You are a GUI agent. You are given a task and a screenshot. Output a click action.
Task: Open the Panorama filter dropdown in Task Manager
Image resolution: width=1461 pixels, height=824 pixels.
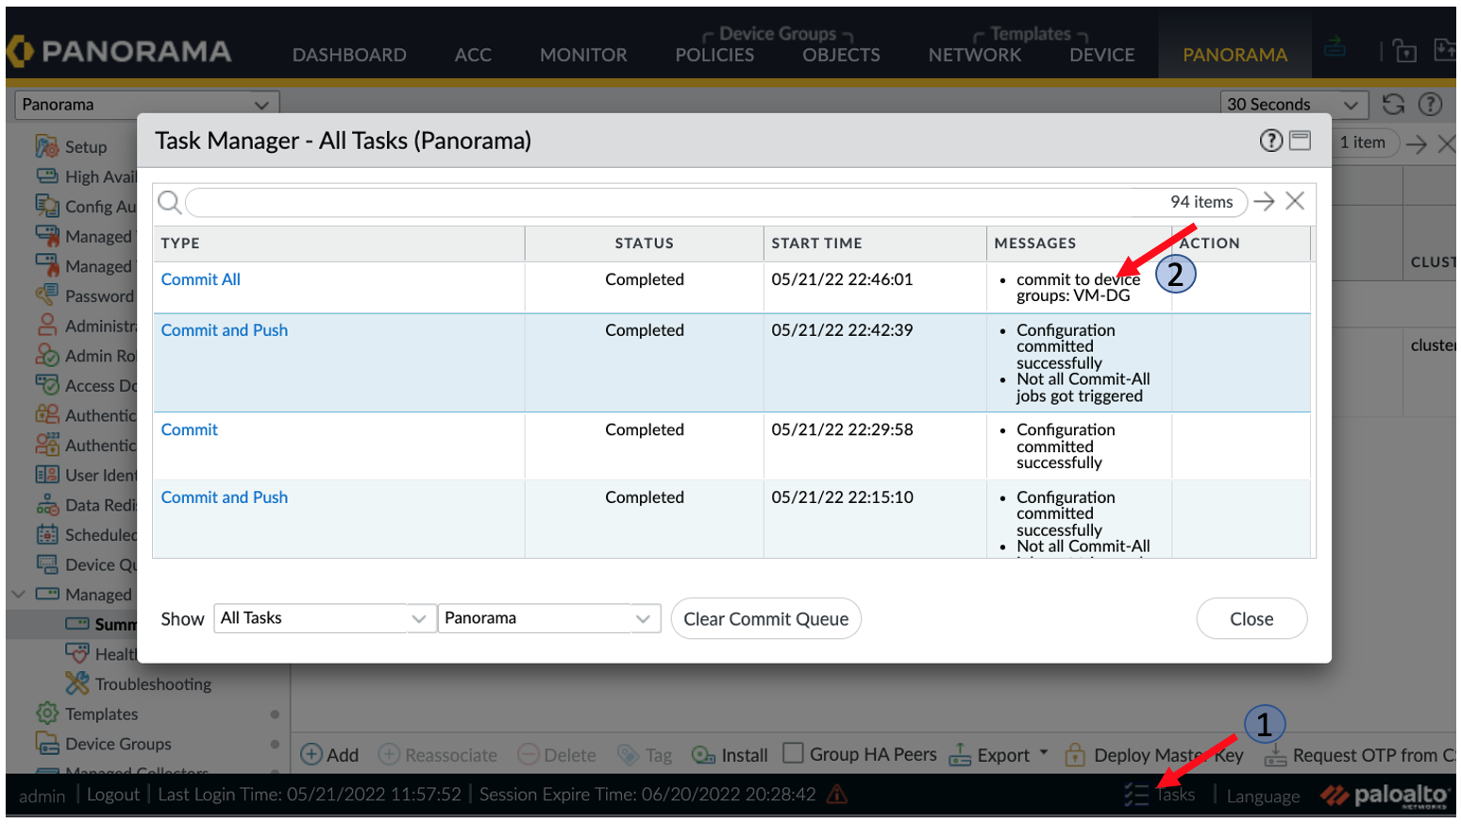pyautogui.click(x=549, y=618)
